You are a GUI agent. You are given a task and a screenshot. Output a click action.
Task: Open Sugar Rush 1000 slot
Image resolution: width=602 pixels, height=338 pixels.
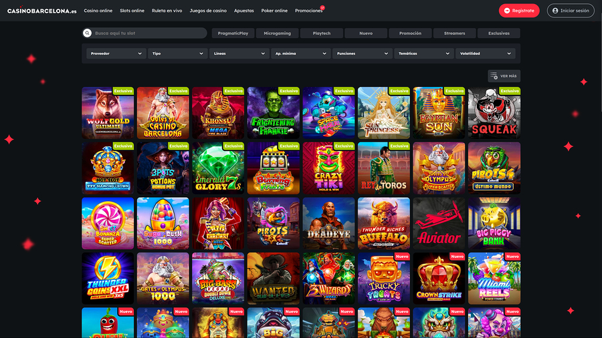(x=163, y=223)
